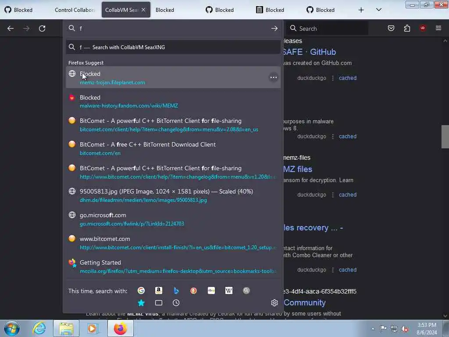Open BitComet changelog v=1.20 suggestion
The image size is (449, 337).
tap(173, 172)
